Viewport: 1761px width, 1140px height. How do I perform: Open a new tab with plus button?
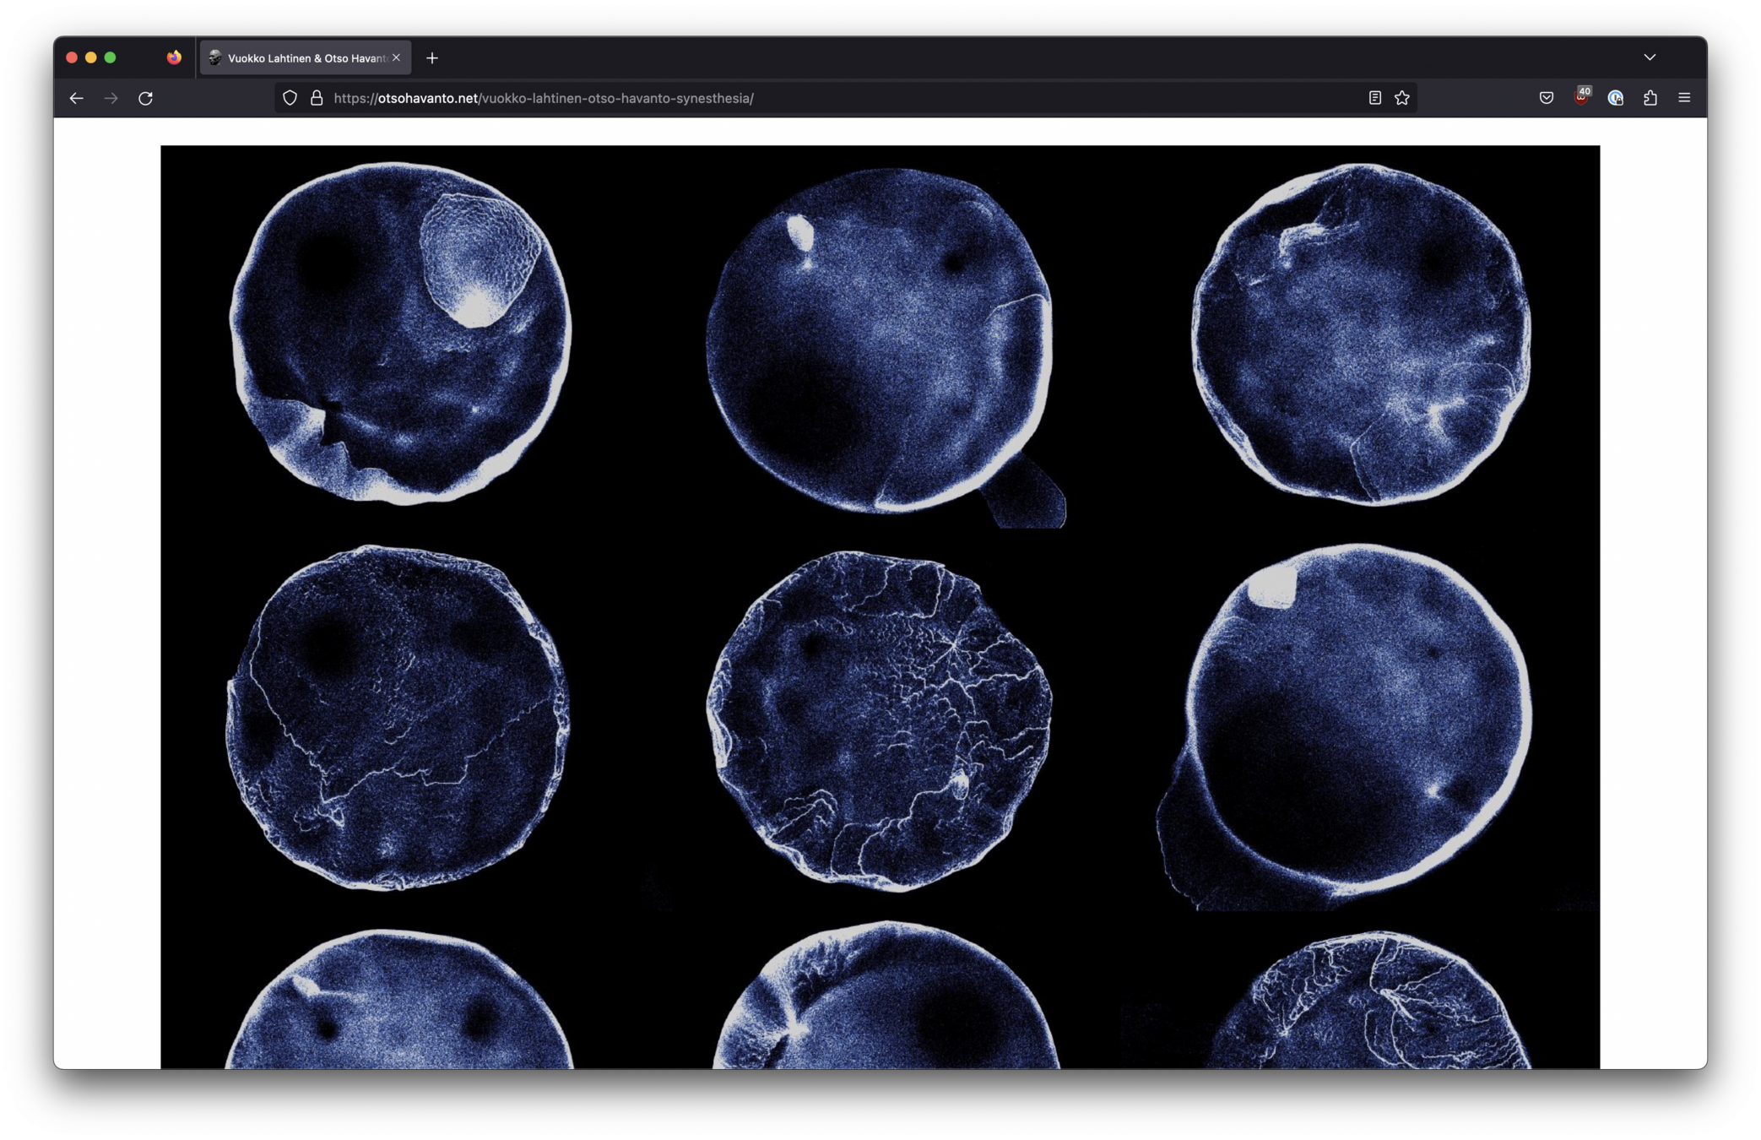pyautogui.click(x=432, y=58)
